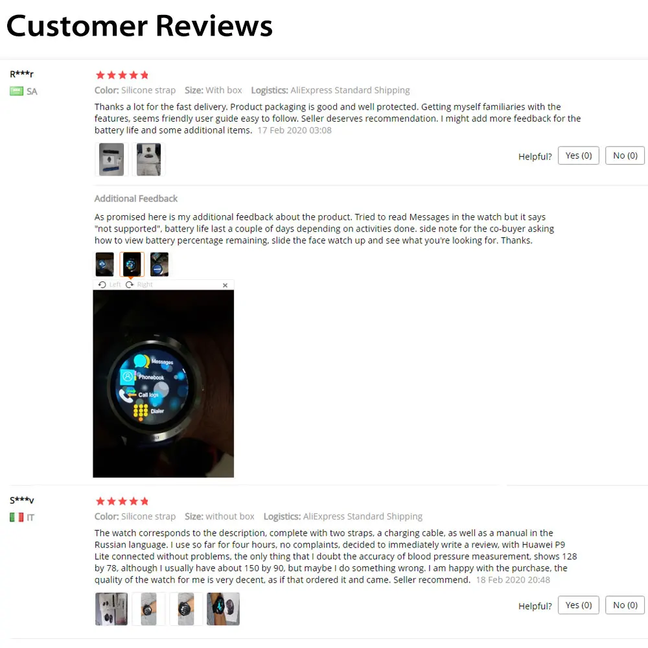The image size is (648, 648).
Task: Vote No on S***v's review
Action: point(625,605)
